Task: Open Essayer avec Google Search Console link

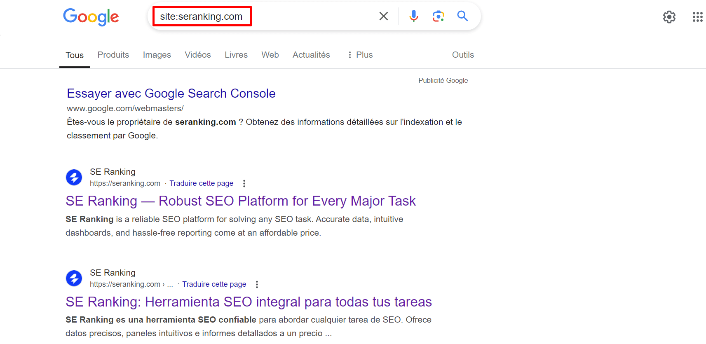Action: [x=171, y=94]
